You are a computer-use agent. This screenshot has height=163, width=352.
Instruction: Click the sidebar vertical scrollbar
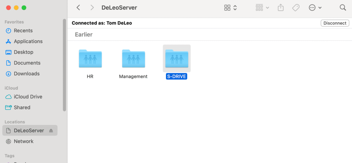64,65
